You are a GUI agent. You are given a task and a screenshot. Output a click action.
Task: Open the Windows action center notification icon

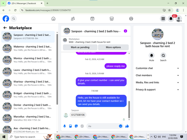click(182, 137)
